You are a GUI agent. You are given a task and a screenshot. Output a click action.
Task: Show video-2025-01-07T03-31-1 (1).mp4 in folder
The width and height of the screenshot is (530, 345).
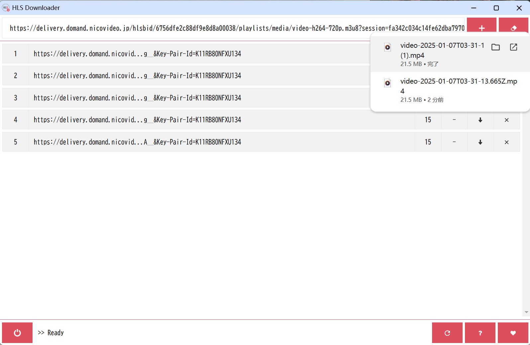coord(495,47)
